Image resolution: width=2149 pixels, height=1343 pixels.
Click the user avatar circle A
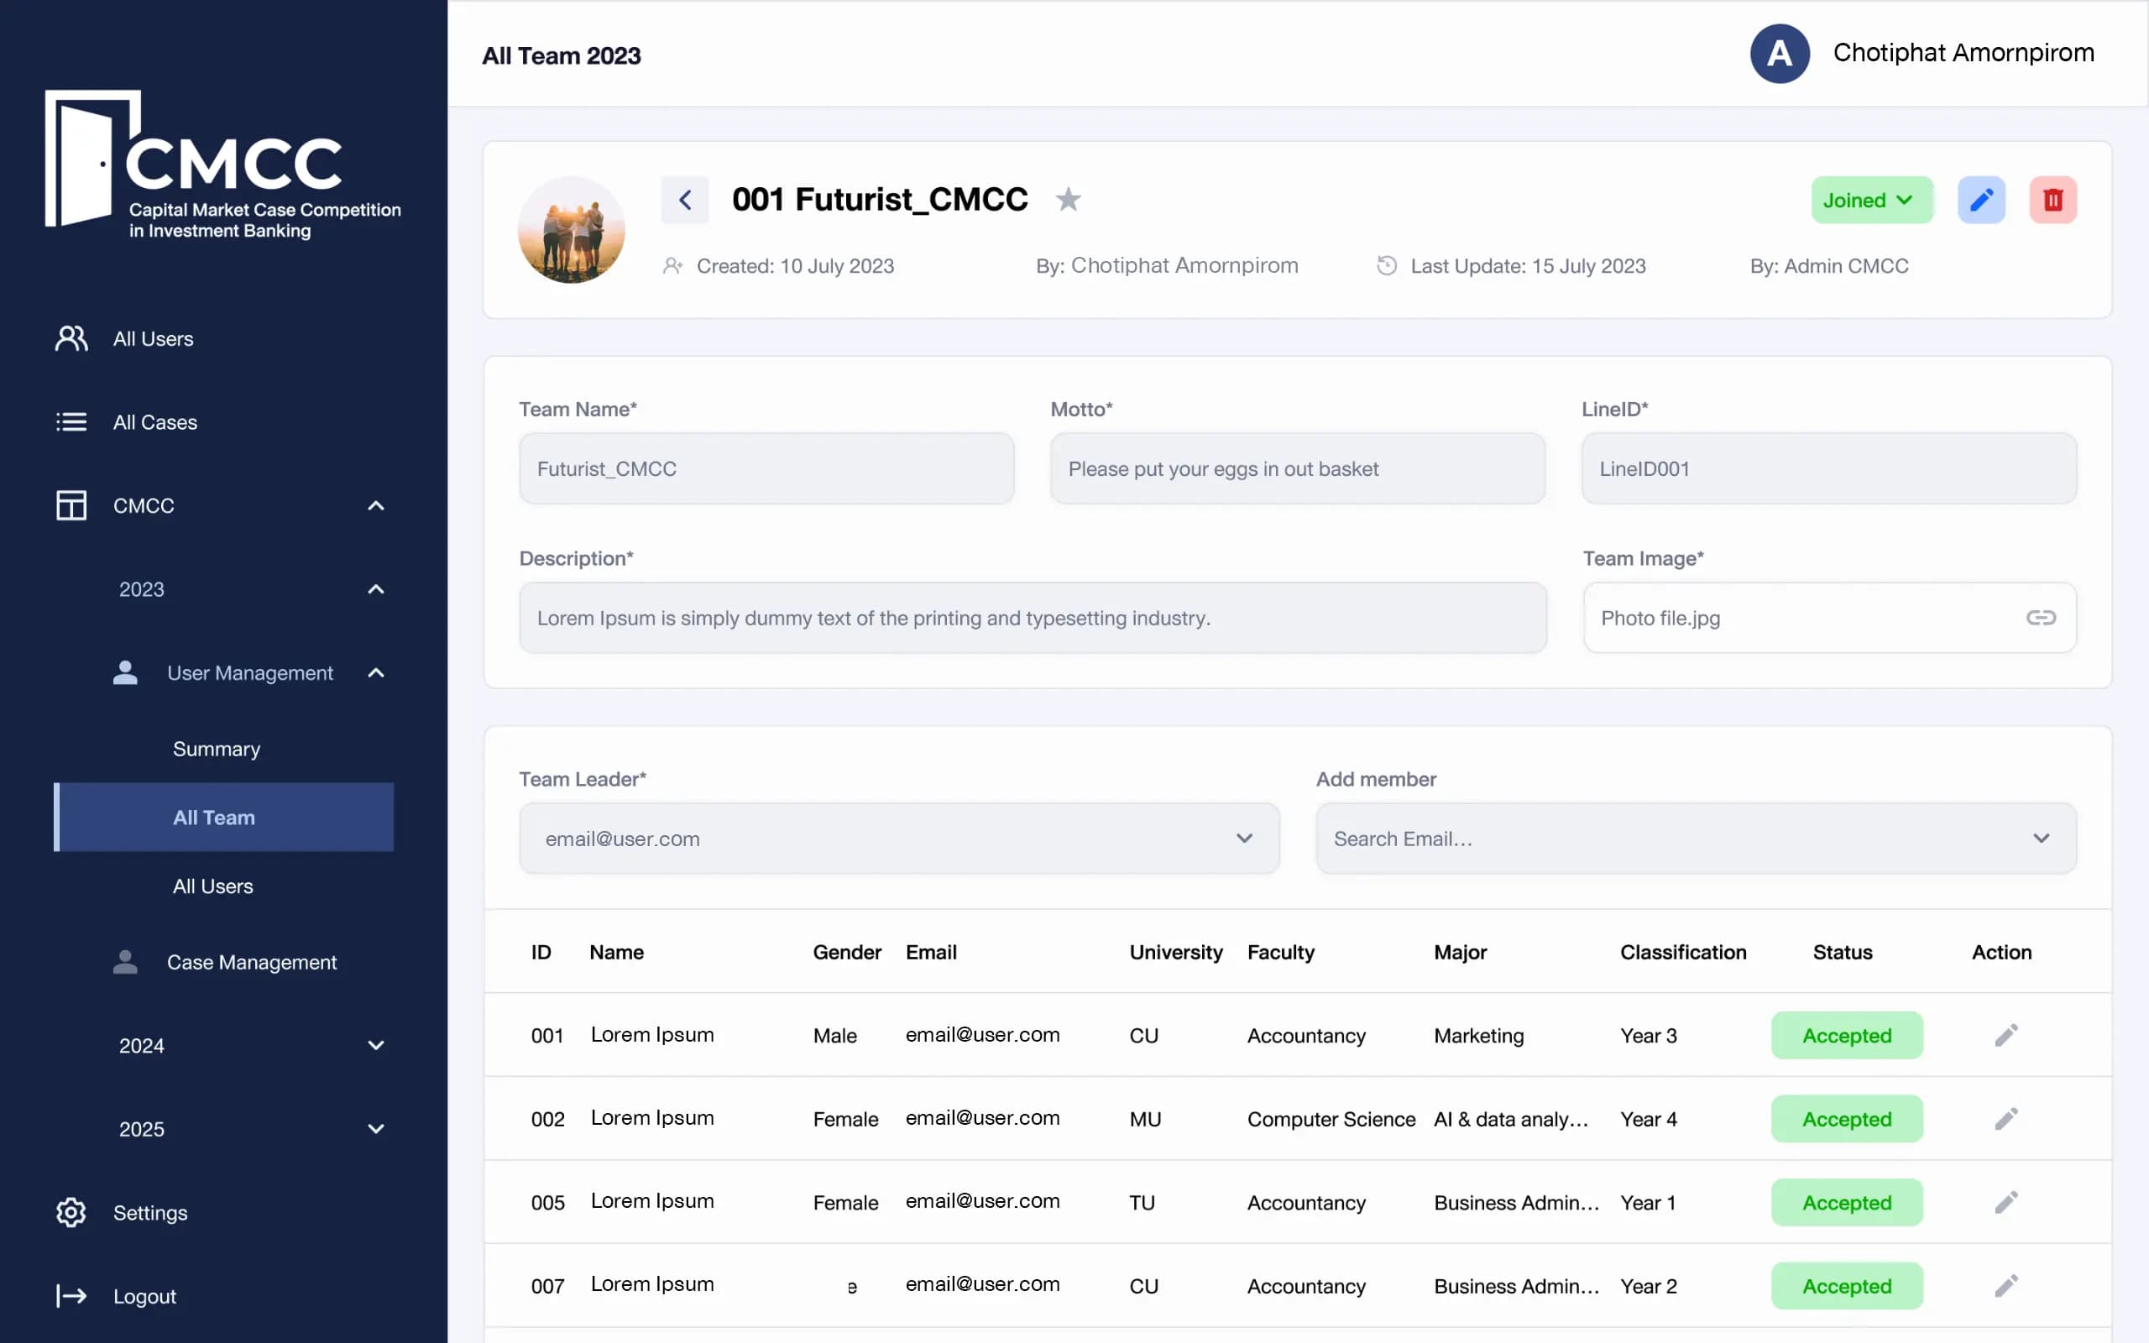pos(1779,53)
